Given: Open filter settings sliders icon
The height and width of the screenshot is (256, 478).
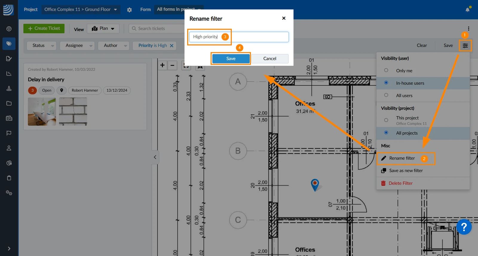Looking at the screenshot, I should [x=465, y=46].
